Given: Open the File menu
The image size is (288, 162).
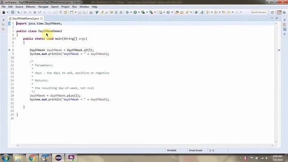Looking at the screenshot, I should (x=4, y=7).
